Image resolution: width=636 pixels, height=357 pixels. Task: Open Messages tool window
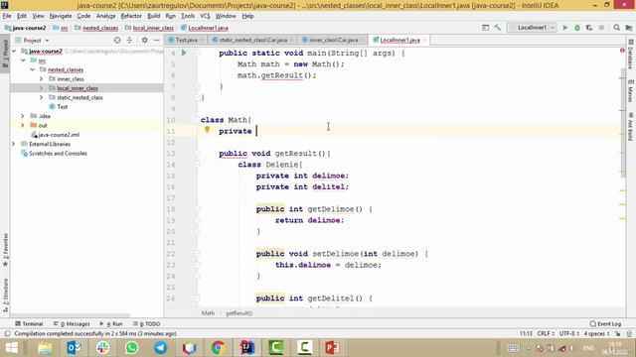72,324
